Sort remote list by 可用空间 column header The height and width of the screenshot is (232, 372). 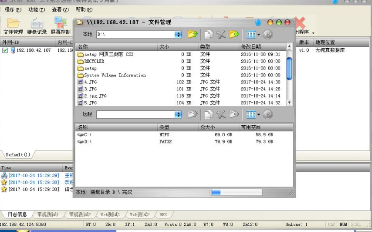(266, 127)
